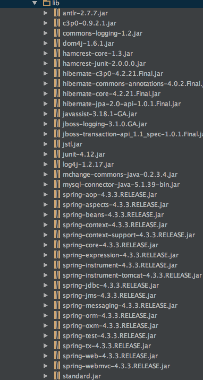
Task: Select hibernate-c3p0-4.2.21.Final.jar file name
Action: [113, 74]
